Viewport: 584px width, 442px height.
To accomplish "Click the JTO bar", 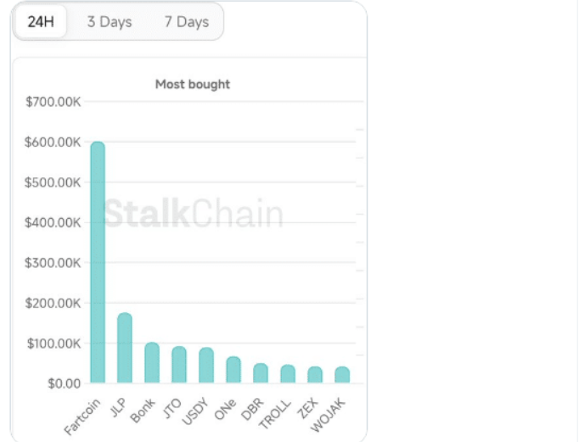I will click(179, 365).
